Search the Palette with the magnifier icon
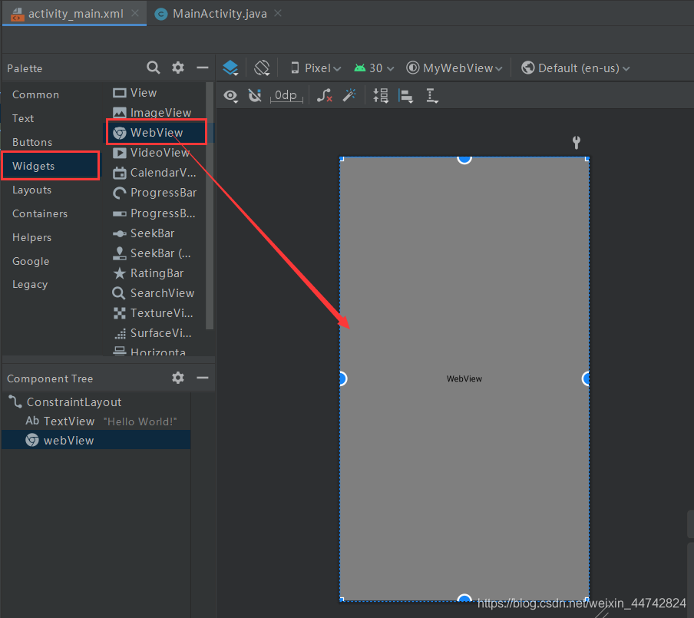 point(153,68)
